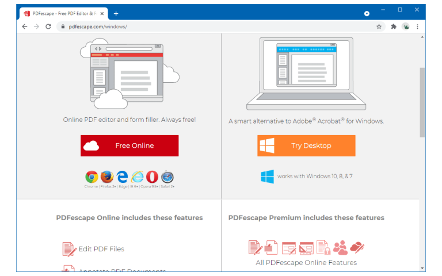Click the red Free Online button
This screenshot has width=442, height=276.
(x=129, y=146)
